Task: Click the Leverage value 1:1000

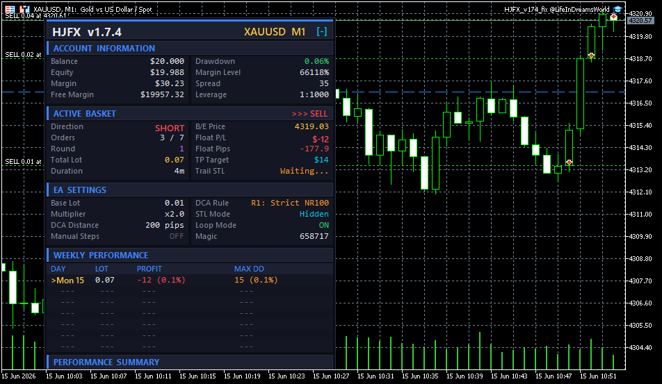Action: coord(314,94)
